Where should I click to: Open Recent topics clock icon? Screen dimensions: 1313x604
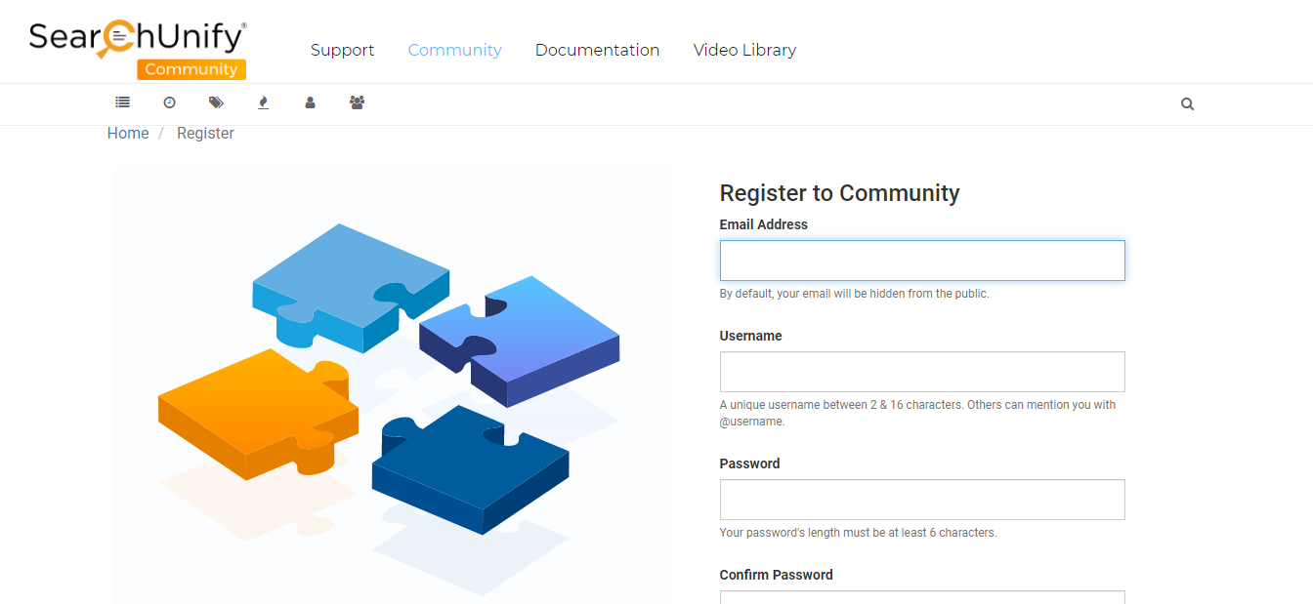169,102
